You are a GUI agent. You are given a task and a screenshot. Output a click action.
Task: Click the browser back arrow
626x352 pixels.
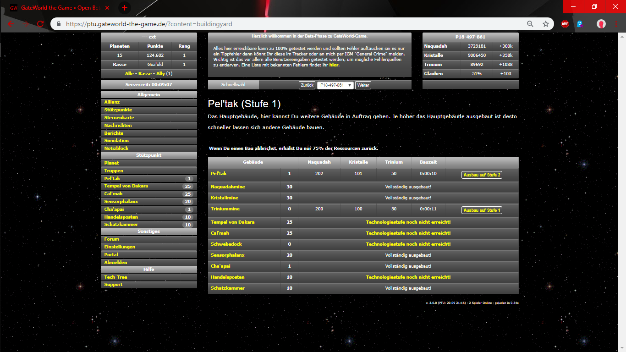(11, 24)
